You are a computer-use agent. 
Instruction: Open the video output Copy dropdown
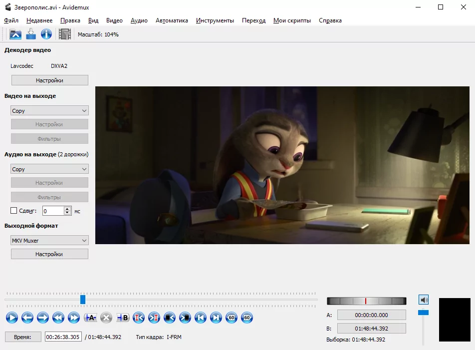point(49,111)
